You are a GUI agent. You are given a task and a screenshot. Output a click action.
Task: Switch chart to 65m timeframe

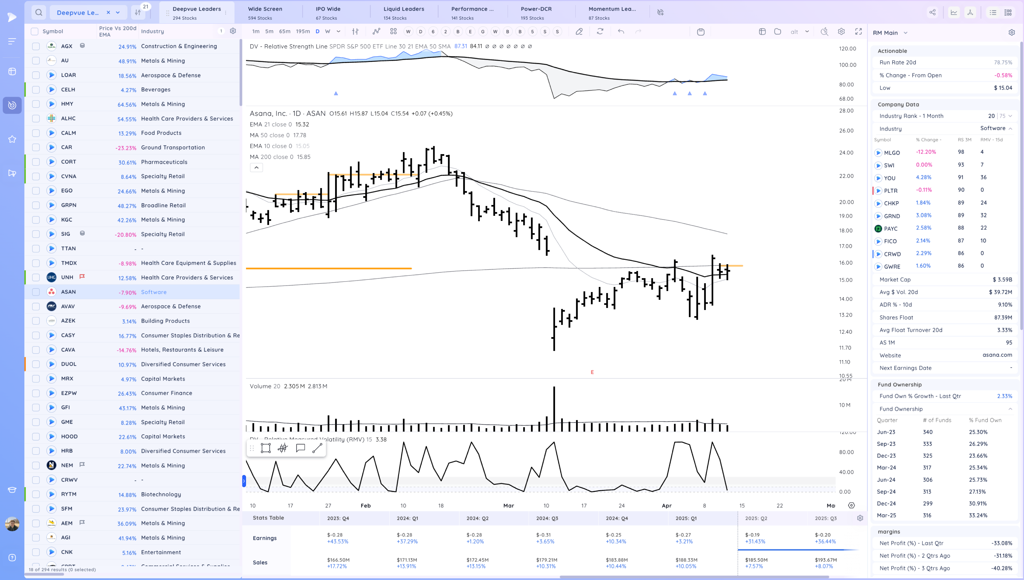pyautogui.click(x=284, y=31)
